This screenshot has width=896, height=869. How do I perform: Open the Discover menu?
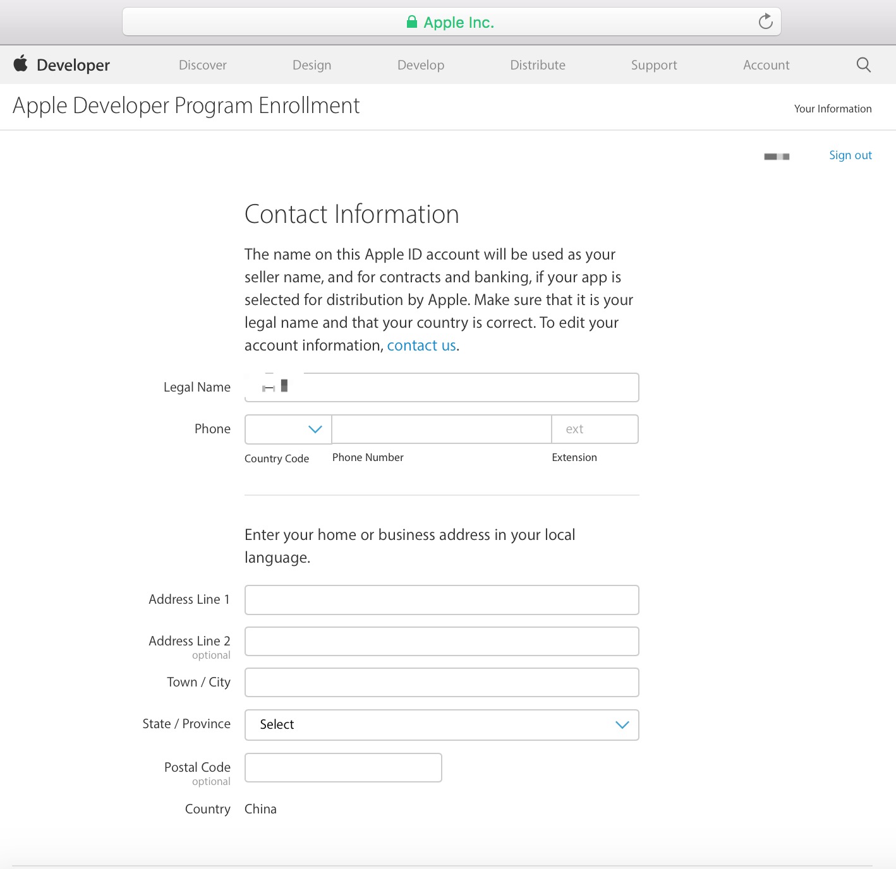click(x=203, y=65)
